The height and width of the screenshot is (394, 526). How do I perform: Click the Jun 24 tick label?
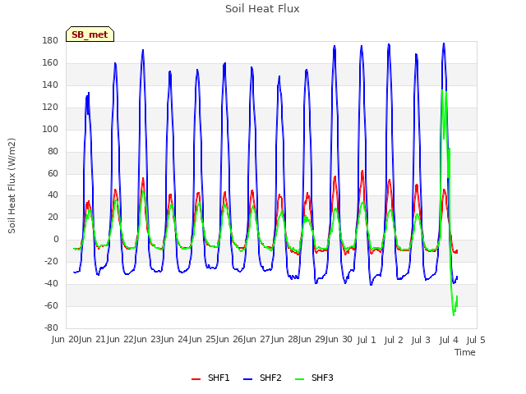click(x=174, y=340)
